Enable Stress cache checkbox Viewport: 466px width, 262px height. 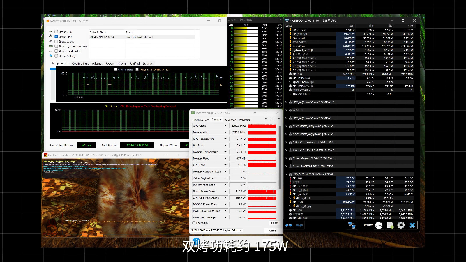click(x=56, y=41)
